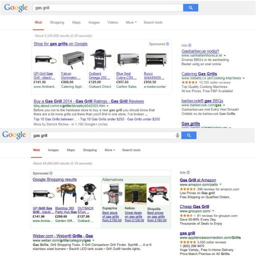This screenshot has width=256, height=256.
Task: Click the info icon beside top Sponsored label
Action: tap(167, 44)
